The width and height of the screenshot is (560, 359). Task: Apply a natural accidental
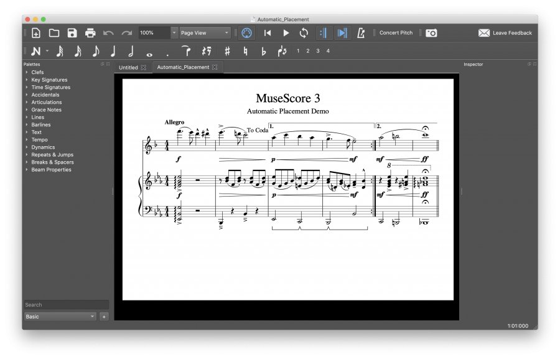(245, 51)
